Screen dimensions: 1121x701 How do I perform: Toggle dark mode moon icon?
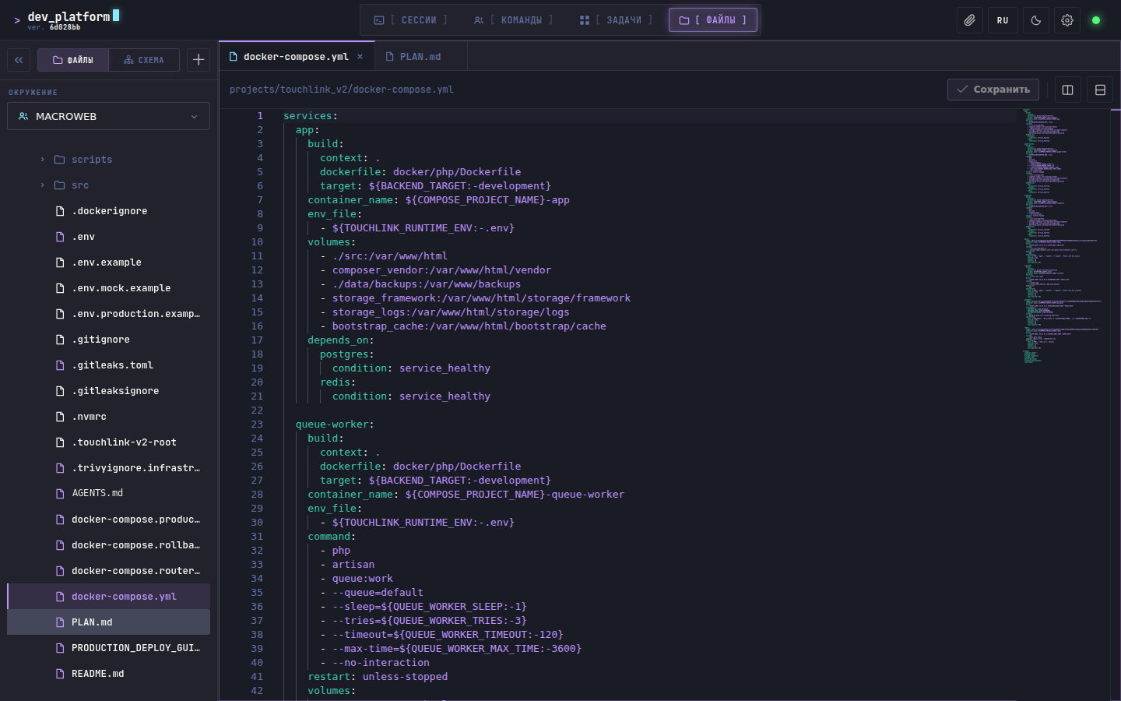pos(1036,20)
